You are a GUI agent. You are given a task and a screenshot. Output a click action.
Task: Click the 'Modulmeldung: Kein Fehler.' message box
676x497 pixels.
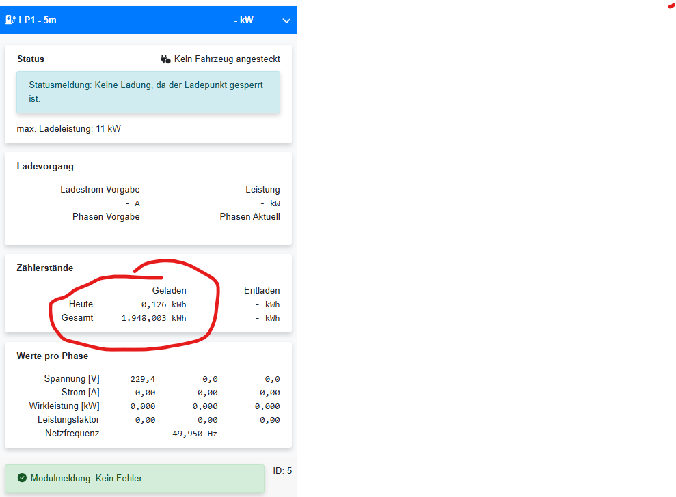tap(135, 478)
